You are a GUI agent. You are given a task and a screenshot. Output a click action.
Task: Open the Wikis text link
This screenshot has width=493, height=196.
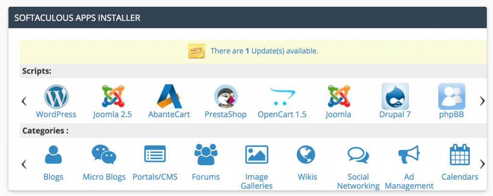pos(308,177)
